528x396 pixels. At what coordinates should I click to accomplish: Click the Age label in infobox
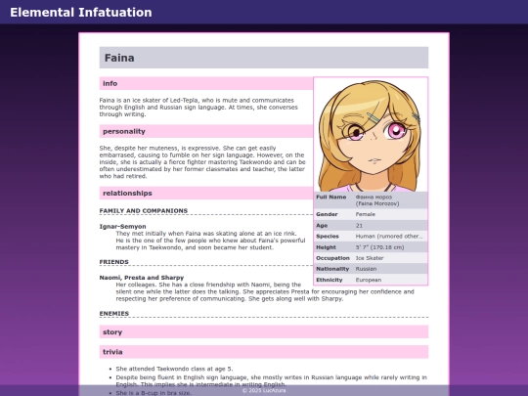[x=322, y=226]
